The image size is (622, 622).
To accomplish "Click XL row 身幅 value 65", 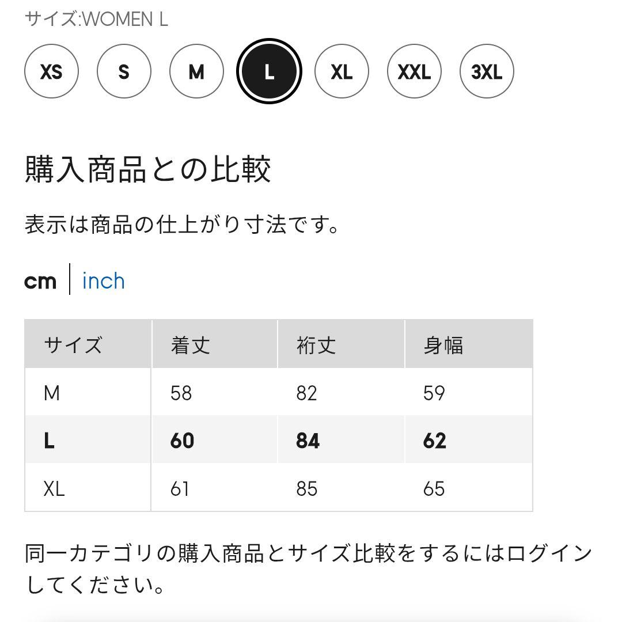I will [434, 488].
